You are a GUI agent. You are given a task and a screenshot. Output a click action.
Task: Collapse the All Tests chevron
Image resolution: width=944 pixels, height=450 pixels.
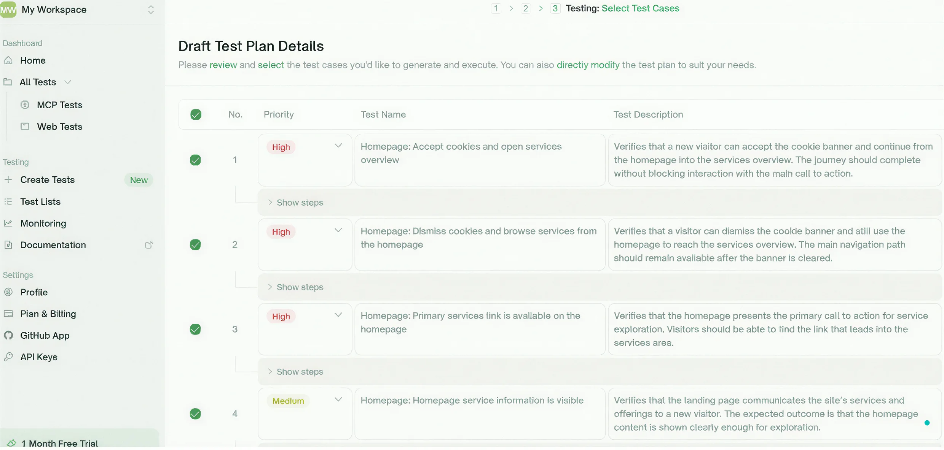click(68, 82)
